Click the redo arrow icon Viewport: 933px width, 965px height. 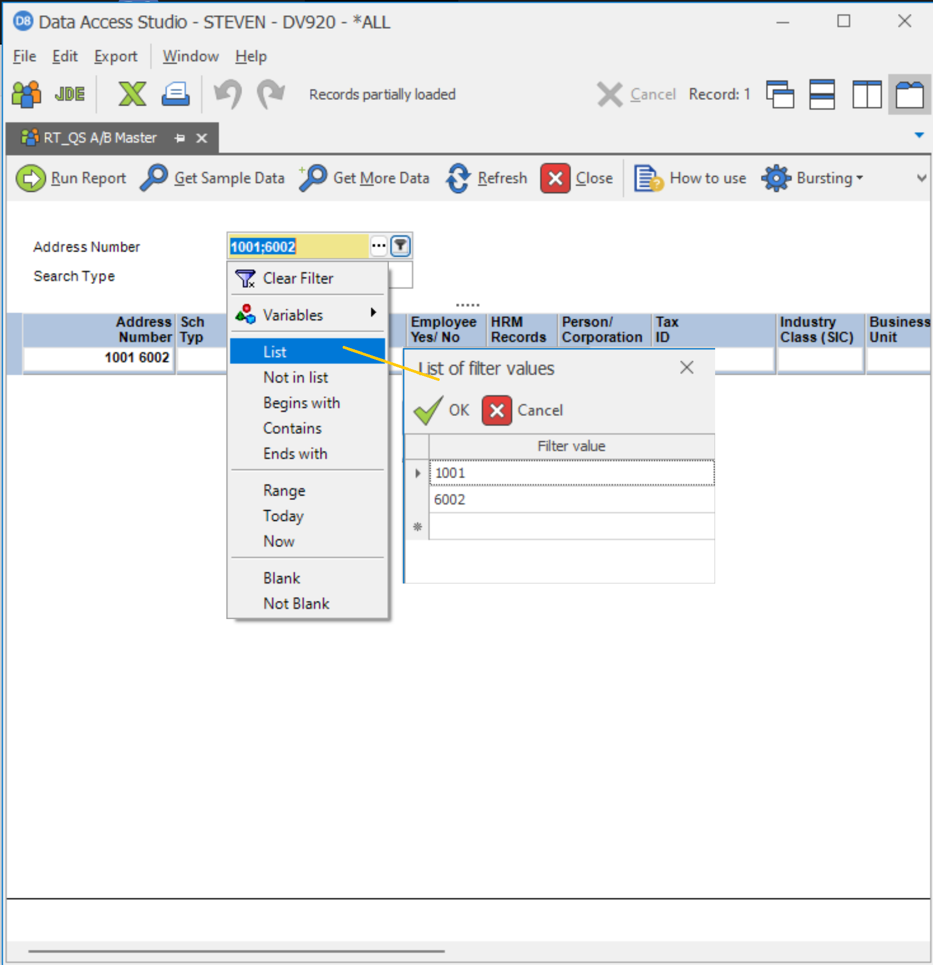[271, 94]
